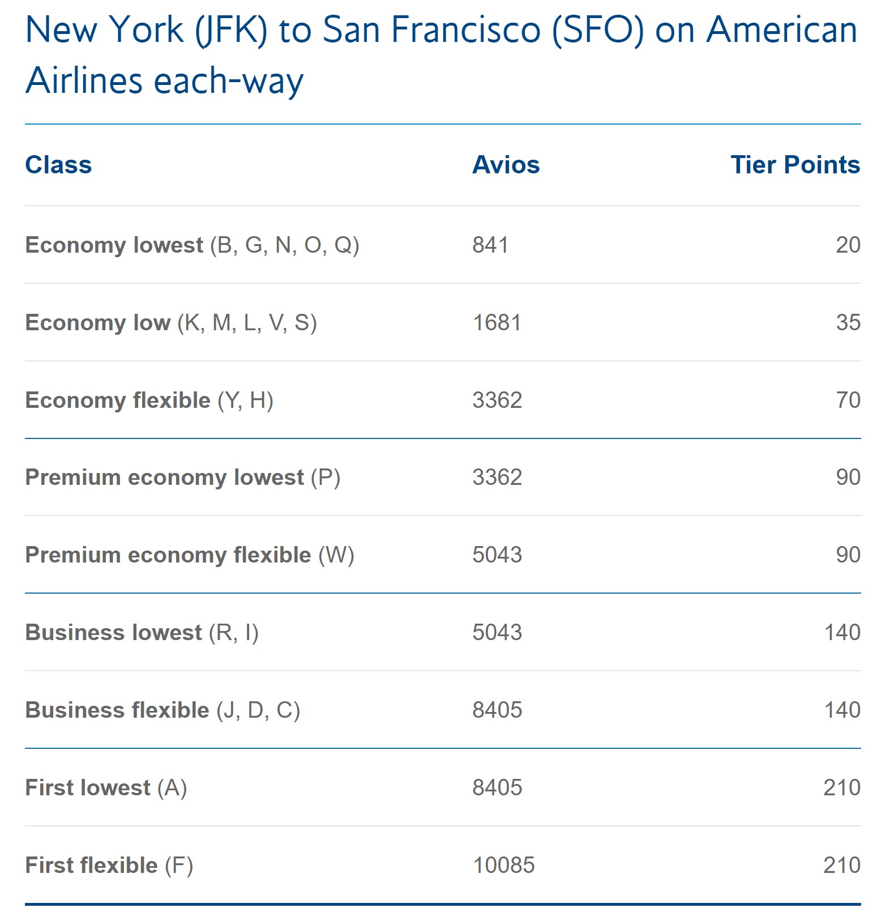Click the 1681 Avios value

tap(497, 323)
